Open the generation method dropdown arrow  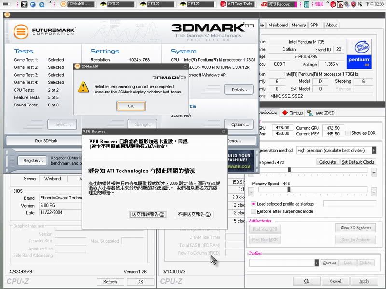(x=373, y=150)
